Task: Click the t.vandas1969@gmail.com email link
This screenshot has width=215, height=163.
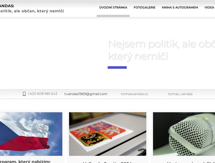Action: pyautogui.click(x=86, y=94)
